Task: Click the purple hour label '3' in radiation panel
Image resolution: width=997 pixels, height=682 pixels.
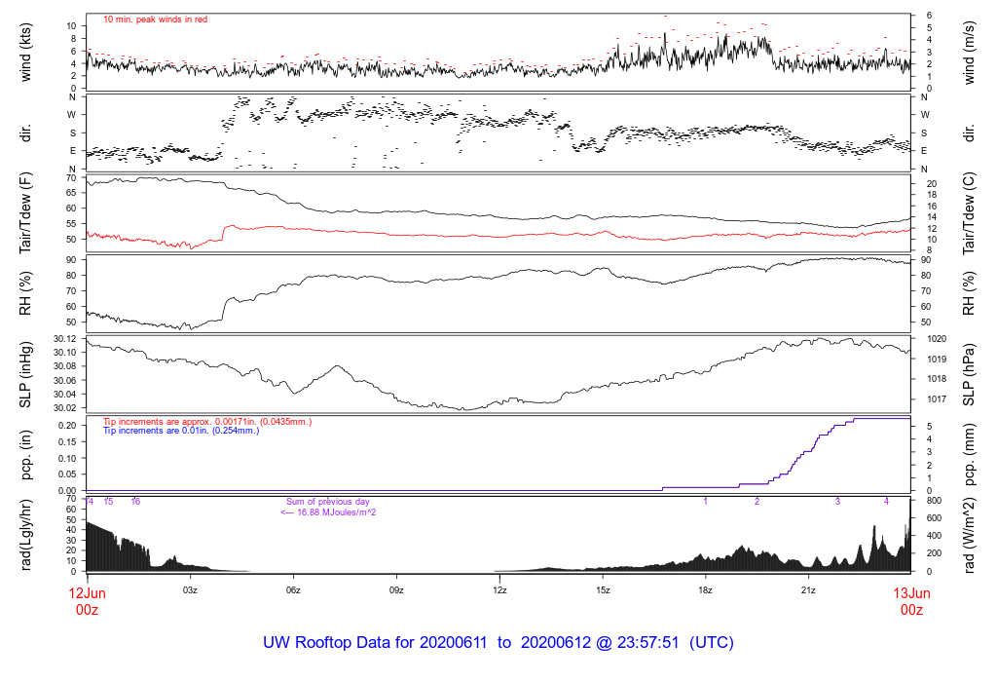Action: [837, 502]
